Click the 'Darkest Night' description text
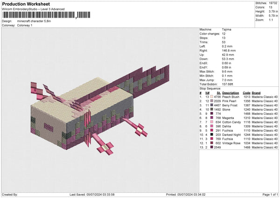 click(231, 135)
